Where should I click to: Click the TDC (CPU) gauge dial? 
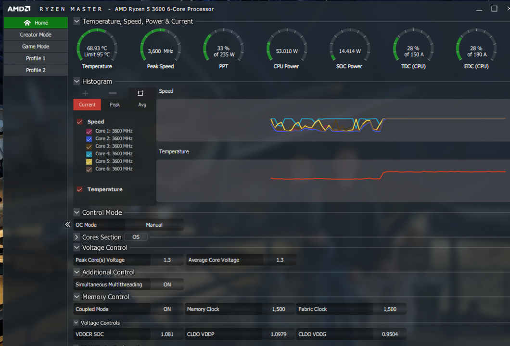pyautogui.click(x=413, y=46)
